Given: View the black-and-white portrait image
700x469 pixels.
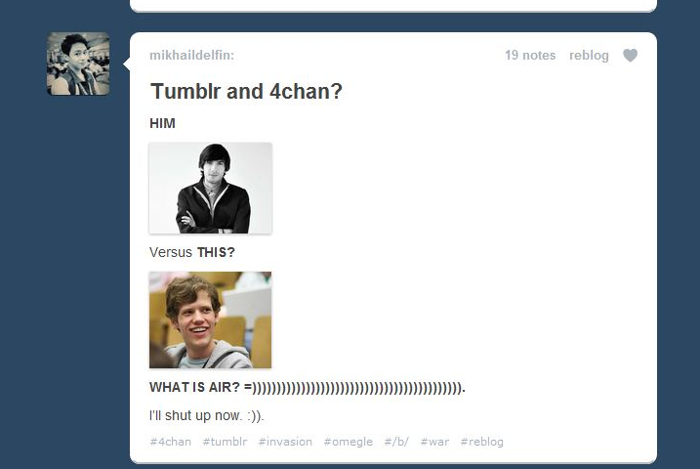Looking at the screenshot, I should coord(210,188).
